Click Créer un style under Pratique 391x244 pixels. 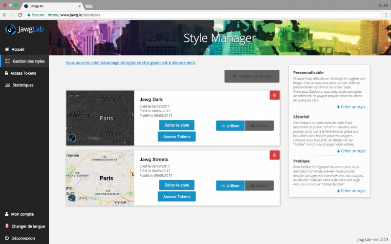(351, 191)
